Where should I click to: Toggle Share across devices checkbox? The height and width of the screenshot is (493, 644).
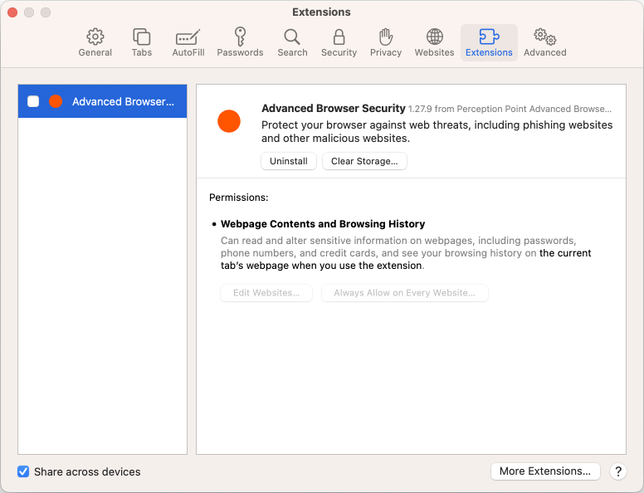23,471
